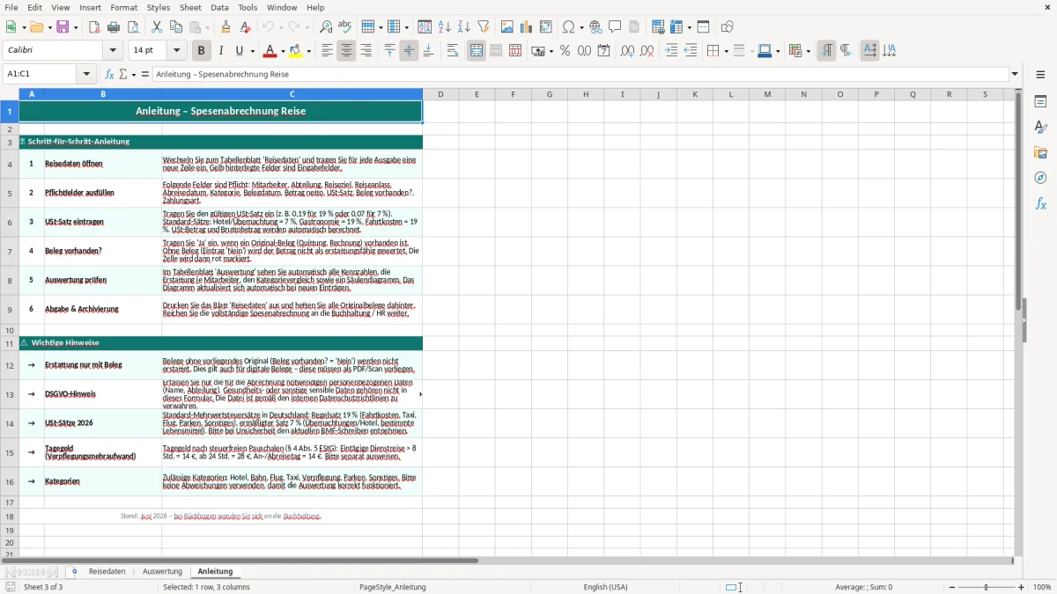
Task: Insert a comment
Action: point(615,27)
